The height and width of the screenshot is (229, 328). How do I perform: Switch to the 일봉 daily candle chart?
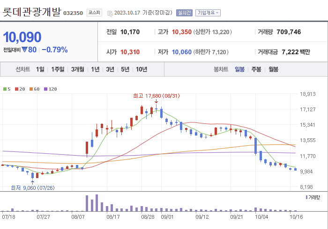click(239, 69)
